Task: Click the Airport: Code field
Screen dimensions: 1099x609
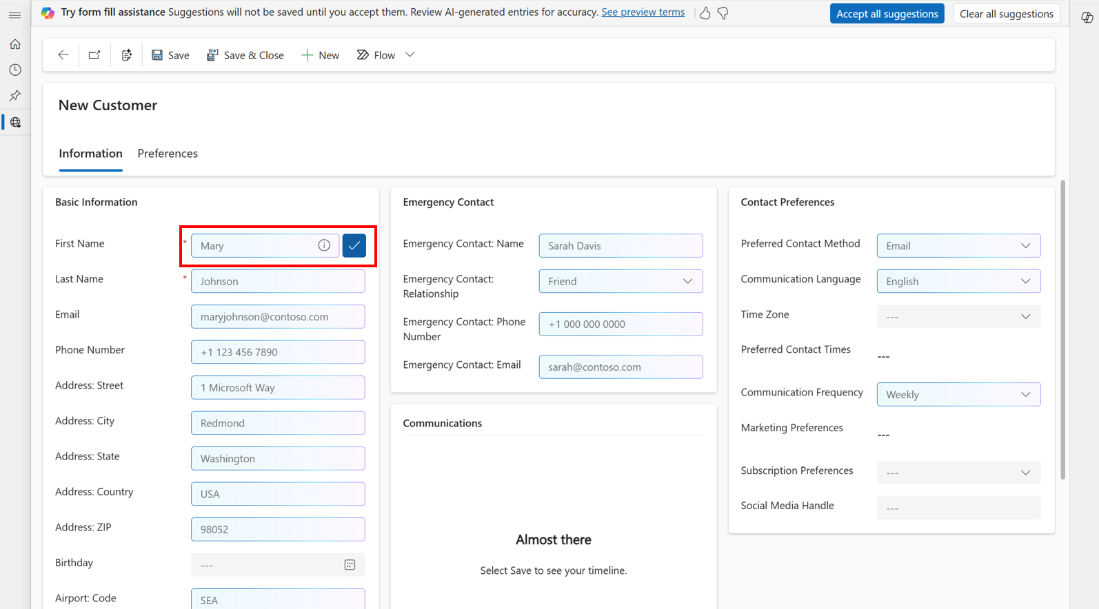Action: coord(278,599)
